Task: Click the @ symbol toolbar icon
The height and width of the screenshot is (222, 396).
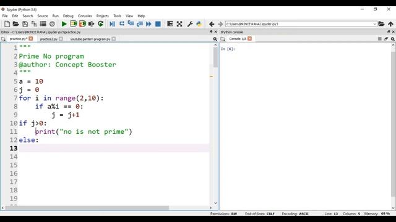Action: point(52,24)
